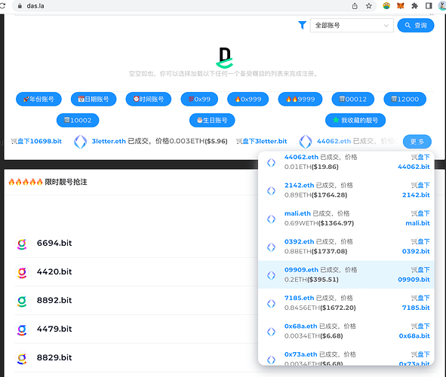Load the 生日账号 birthday accounts list
This screenshot has height=377, width=446.
212,120
